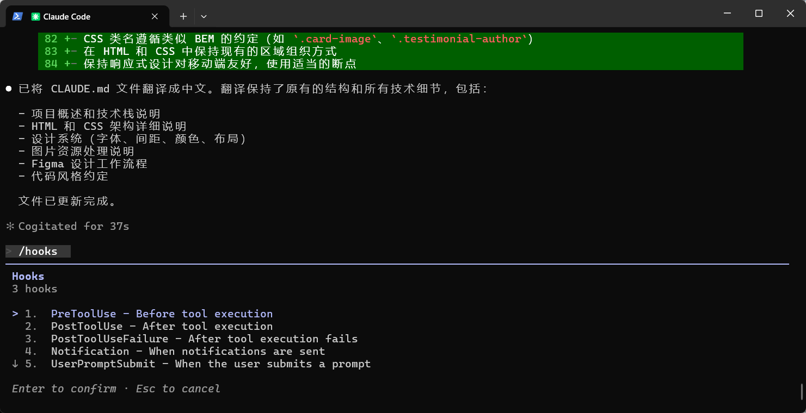This screenshot has width=806, height=413.
Task: Choose Notification hook entry
Action: [188, 351]
